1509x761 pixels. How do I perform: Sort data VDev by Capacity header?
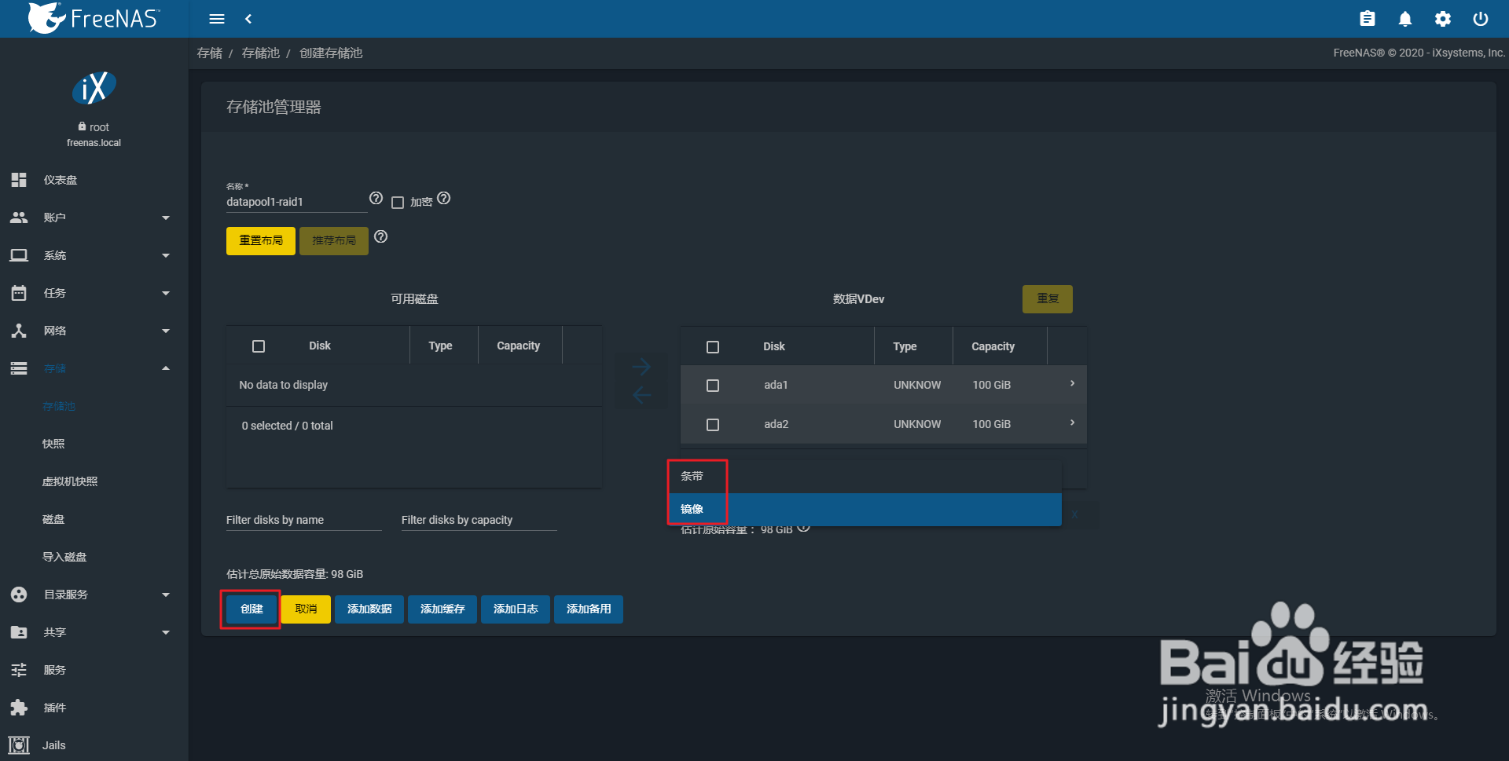pyautogui.click(x=993, y=346)
